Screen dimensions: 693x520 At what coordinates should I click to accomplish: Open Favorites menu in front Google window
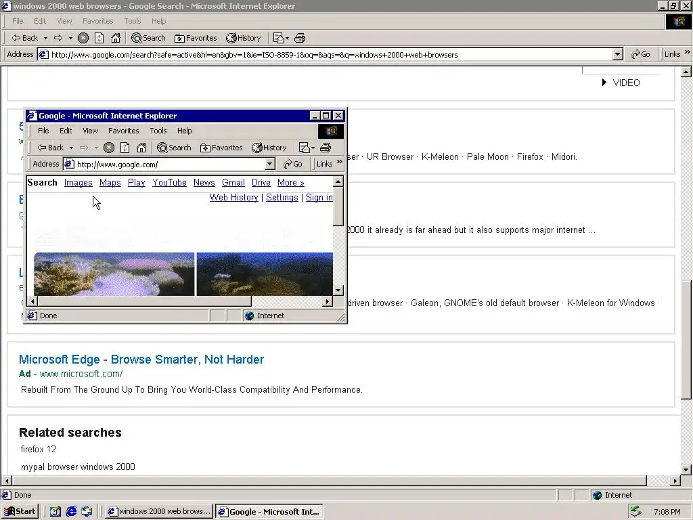124,131
